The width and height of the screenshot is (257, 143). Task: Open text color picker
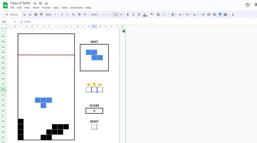click(145, 15)
